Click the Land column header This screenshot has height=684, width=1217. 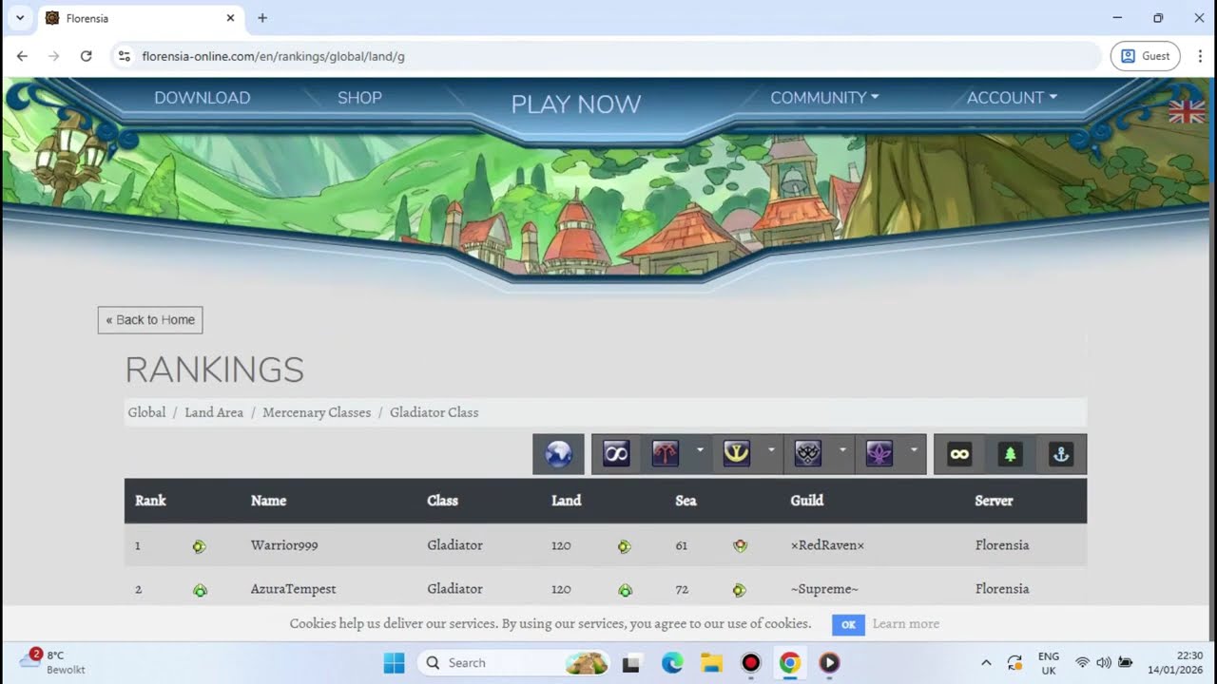(566, 501)
